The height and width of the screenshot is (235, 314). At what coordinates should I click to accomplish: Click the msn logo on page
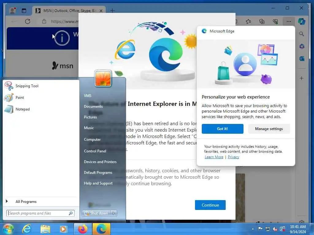(63, 65)
